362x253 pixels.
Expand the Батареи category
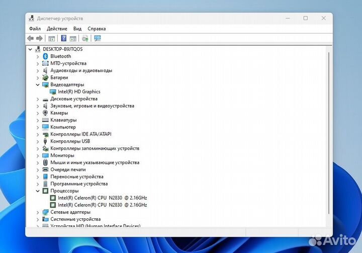click(x=38, y=78)
